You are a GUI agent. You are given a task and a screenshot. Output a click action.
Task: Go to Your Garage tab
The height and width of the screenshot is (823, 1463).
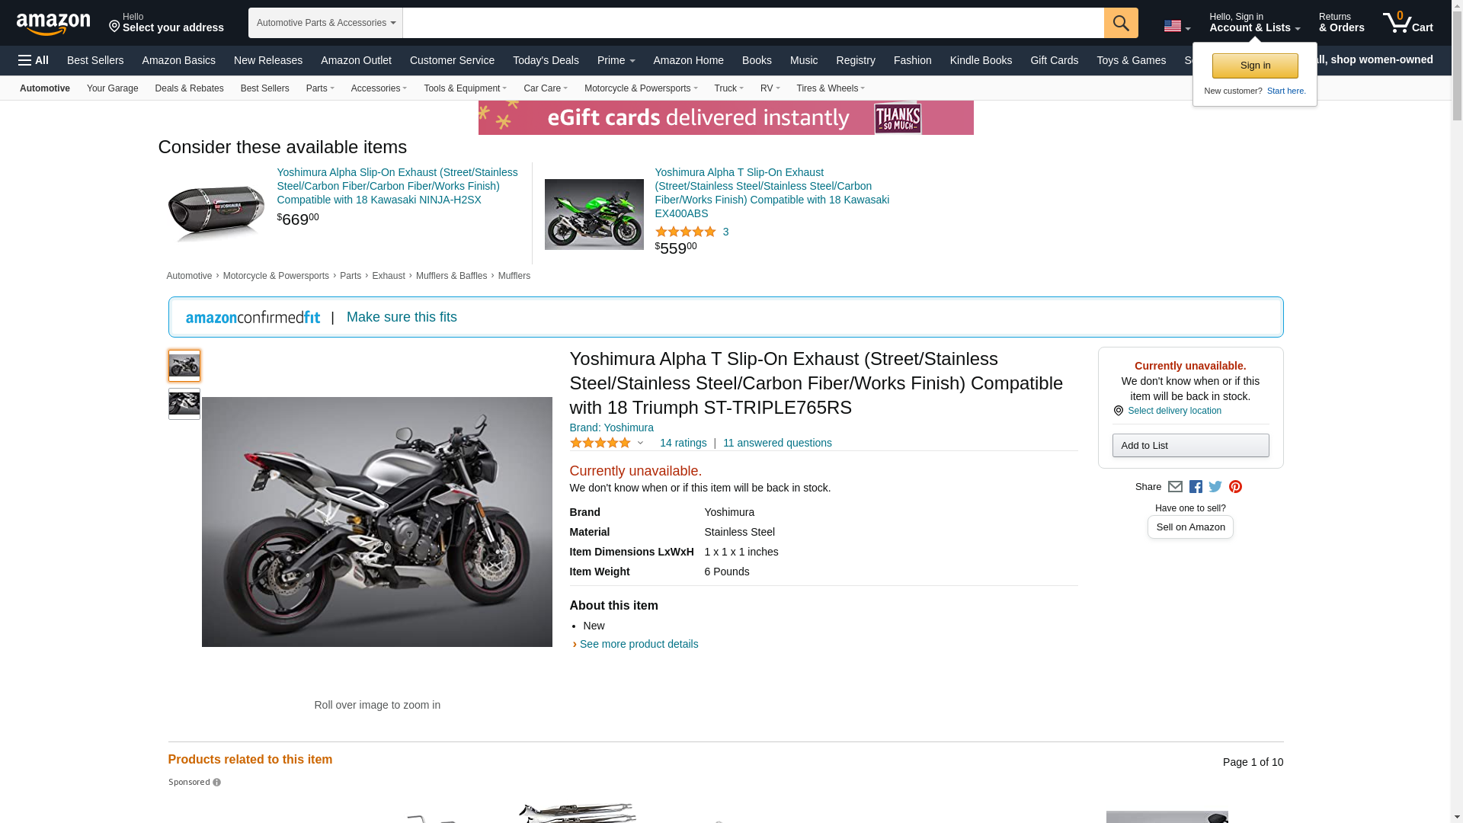tap(112, 88)
